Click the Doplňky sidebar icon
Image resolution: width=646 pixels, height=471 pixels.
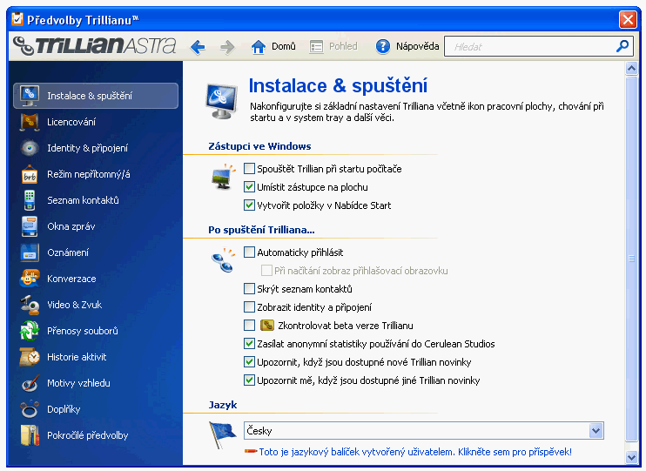[x=30, y=409]
